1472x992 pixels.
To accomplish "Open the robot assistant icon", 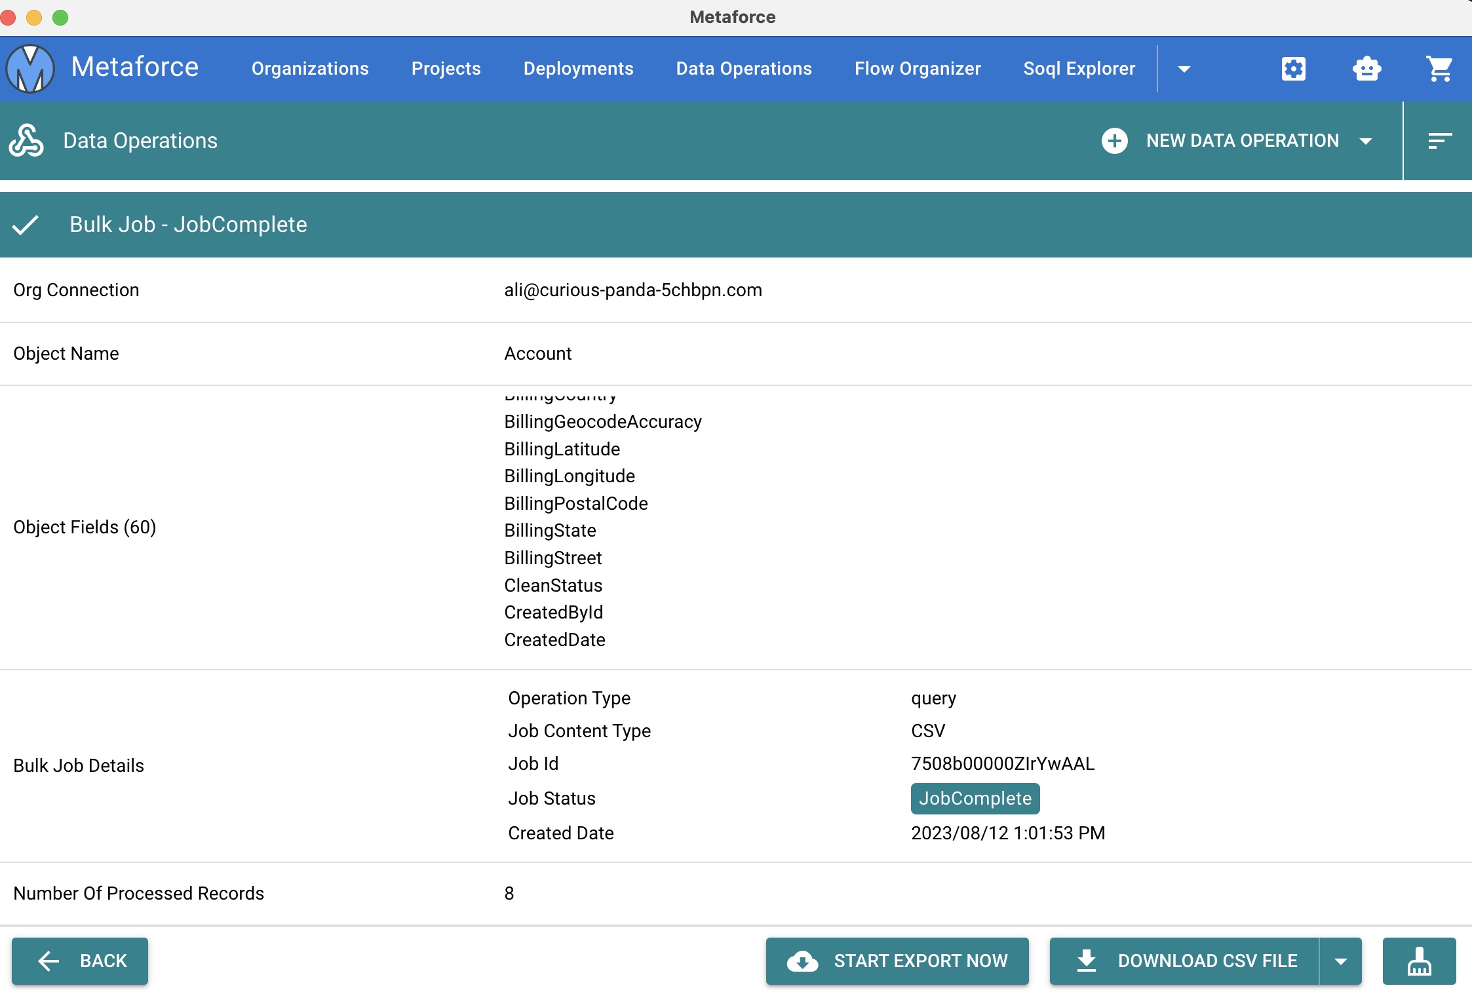I will click(1366, 69).
